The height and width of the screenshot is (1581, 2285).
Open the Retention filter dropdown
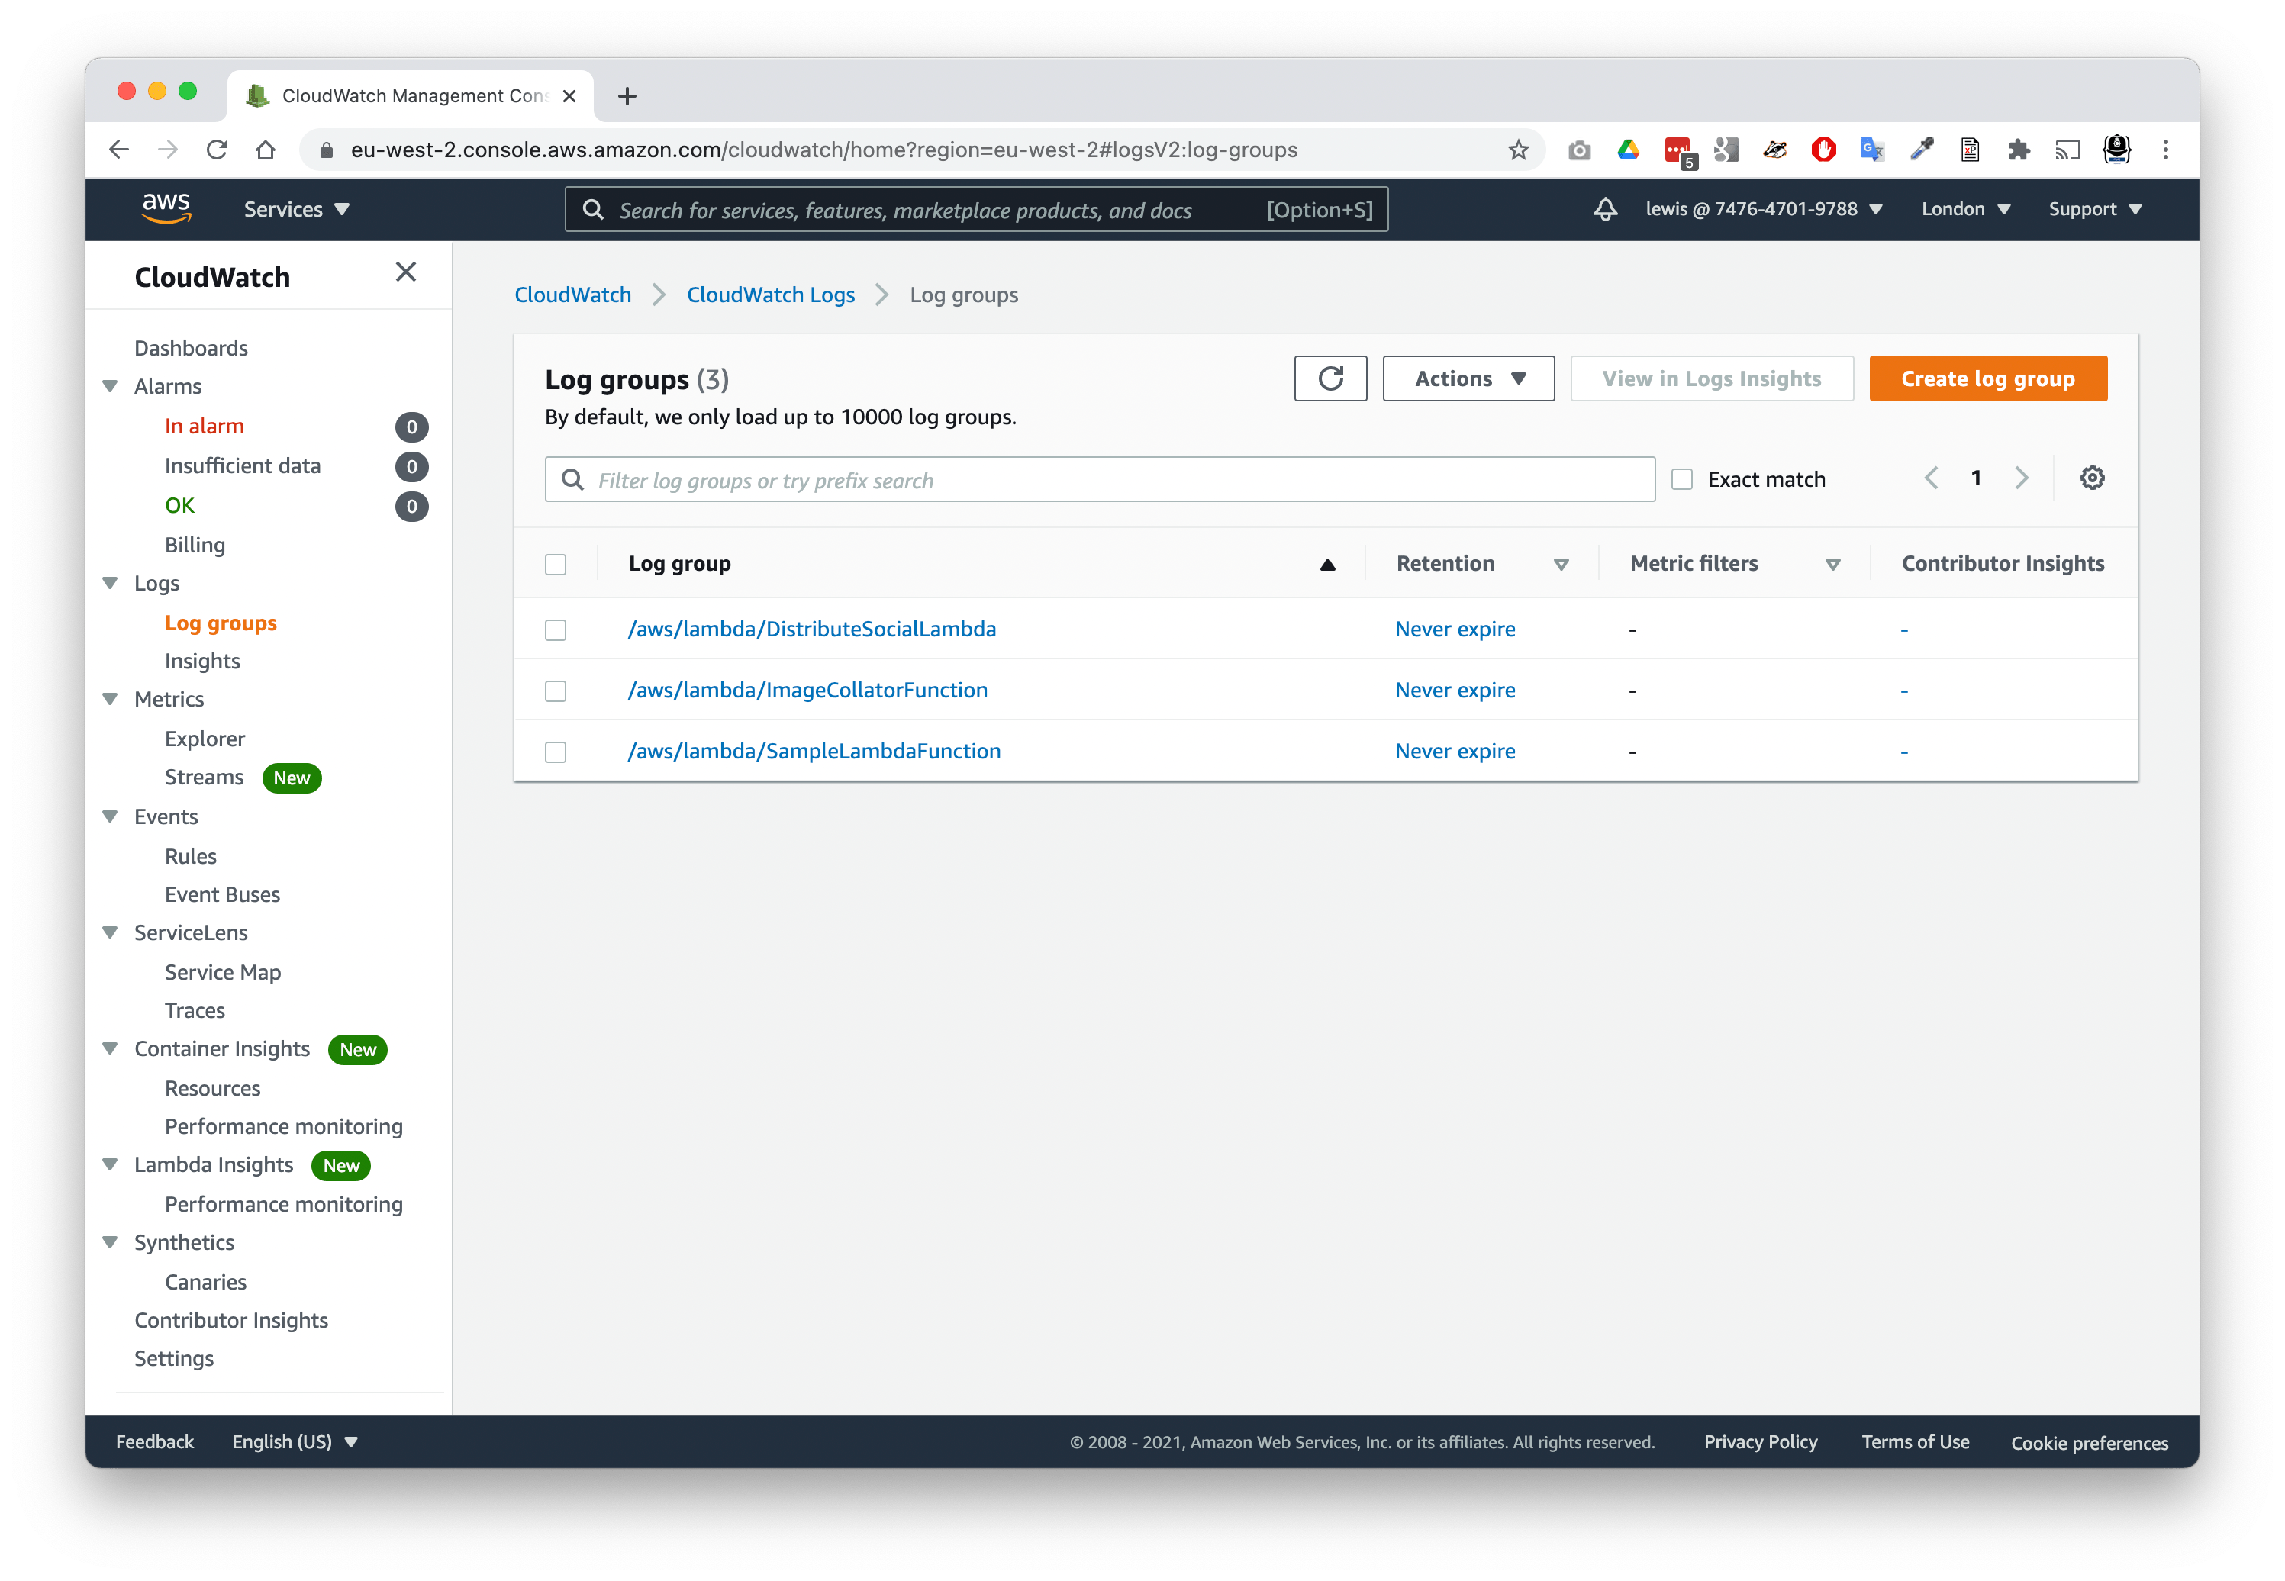tap(1563, 562)
